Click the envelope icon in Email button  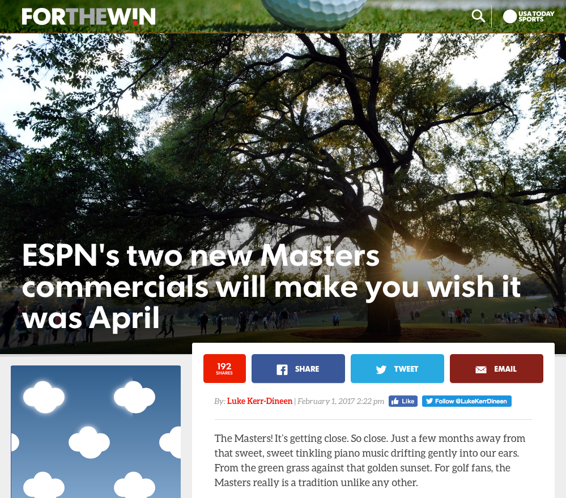point(481,369)
